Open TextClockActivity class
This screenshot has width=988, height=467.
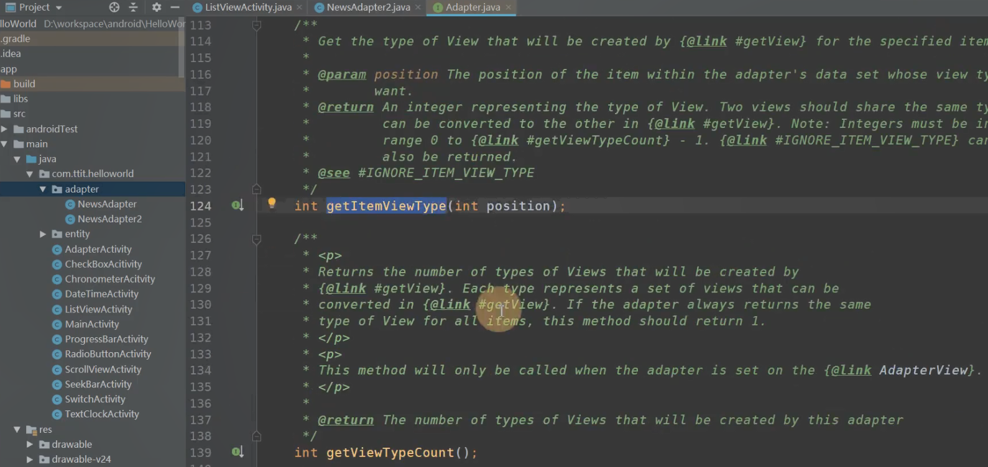click(102, 414)
